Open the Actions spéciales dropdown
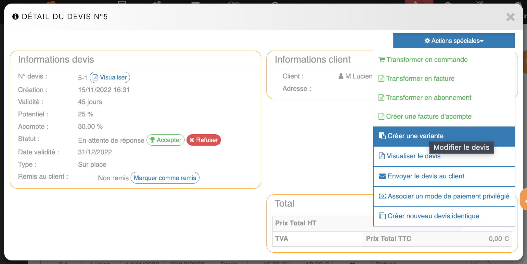The width and height of the screenshot is (527, 264). pyautogui.click(x=454, y=41)
